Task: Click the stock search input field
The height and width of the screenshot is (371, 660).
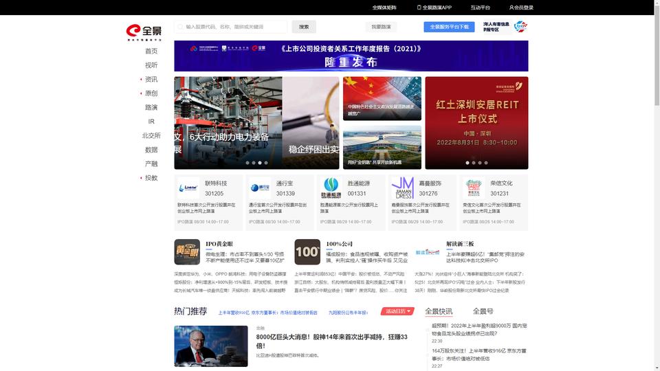Action: [231, 27]
